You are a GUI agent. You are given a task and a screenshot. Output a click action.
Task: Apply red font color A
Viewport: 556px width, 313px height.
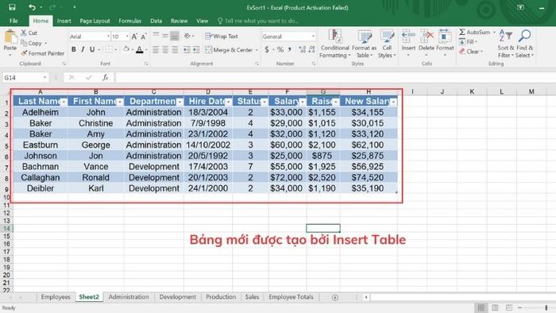click(140, 49)
